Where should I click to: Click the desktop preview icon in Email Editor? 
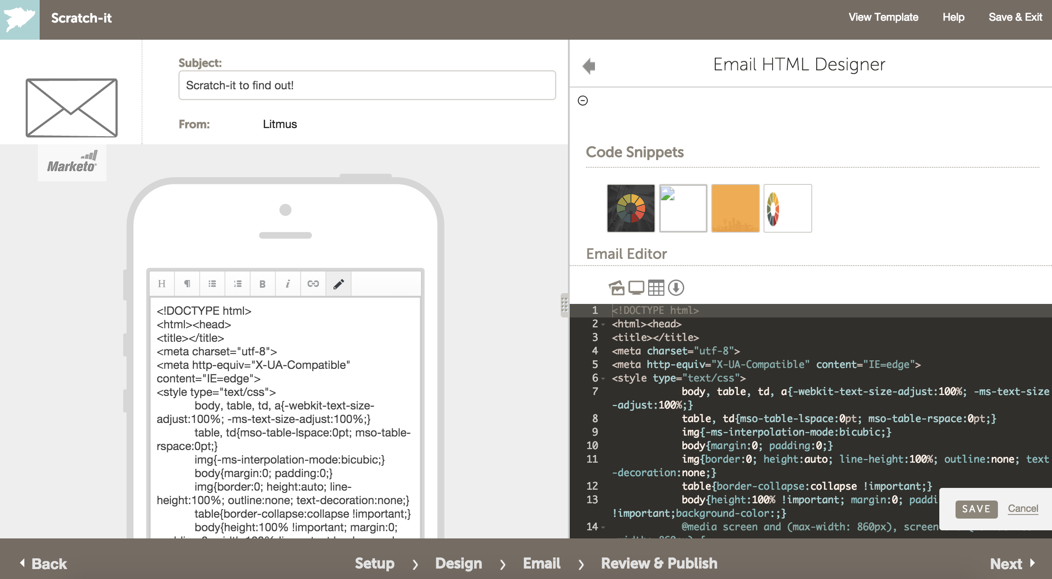[636, 287]
